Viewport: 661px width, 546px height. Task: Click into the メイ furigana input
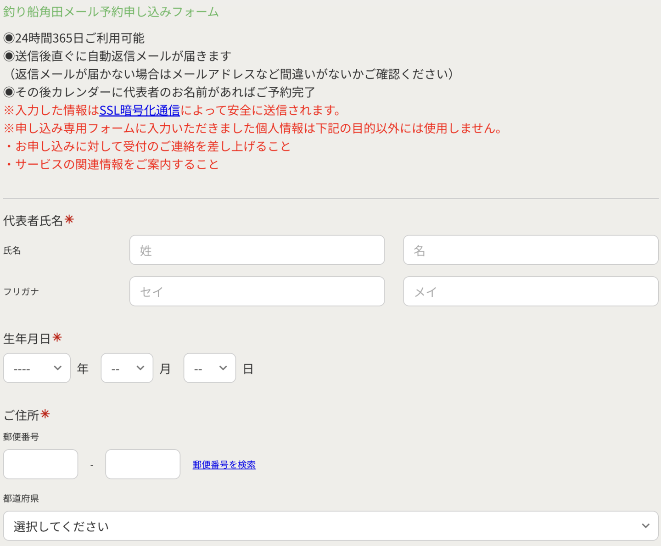(x=531, y=291)
